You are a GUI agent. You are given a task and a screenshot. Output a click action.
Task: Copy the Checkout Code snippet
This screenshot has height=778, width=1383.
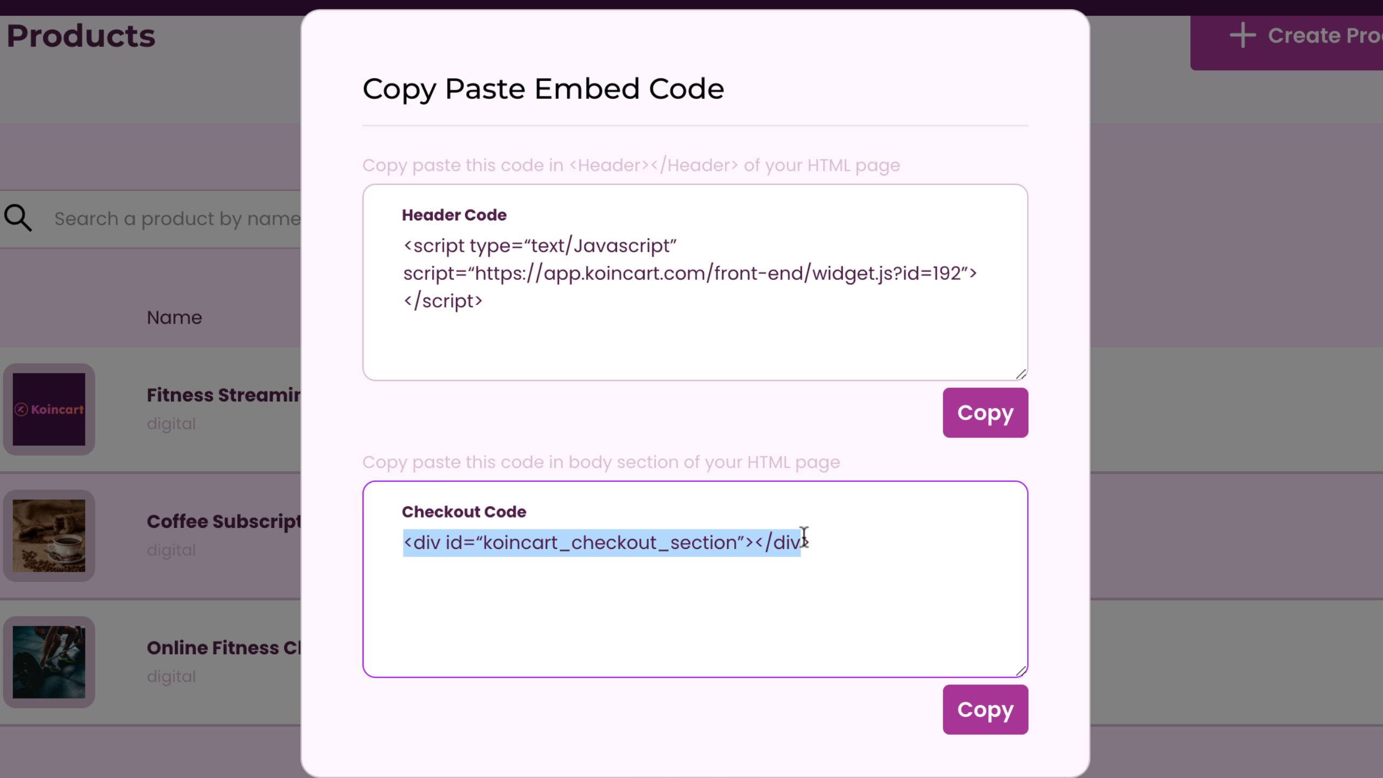[985, 709]
